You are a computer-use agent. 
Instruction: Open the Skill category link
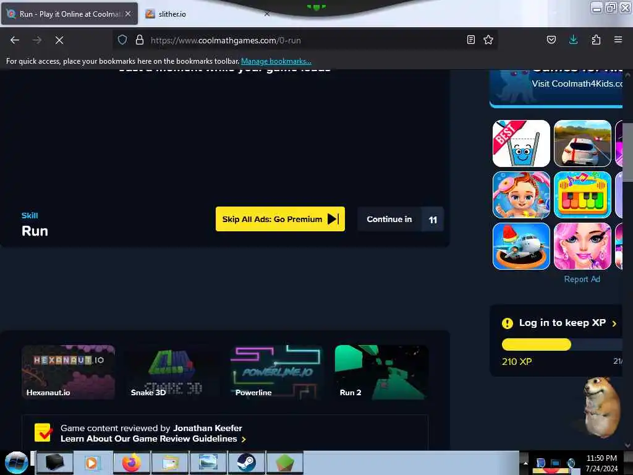(30, 216)
